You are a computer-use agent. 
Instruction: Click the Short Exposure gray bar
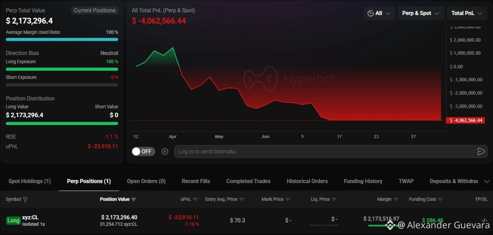point(62,85)
